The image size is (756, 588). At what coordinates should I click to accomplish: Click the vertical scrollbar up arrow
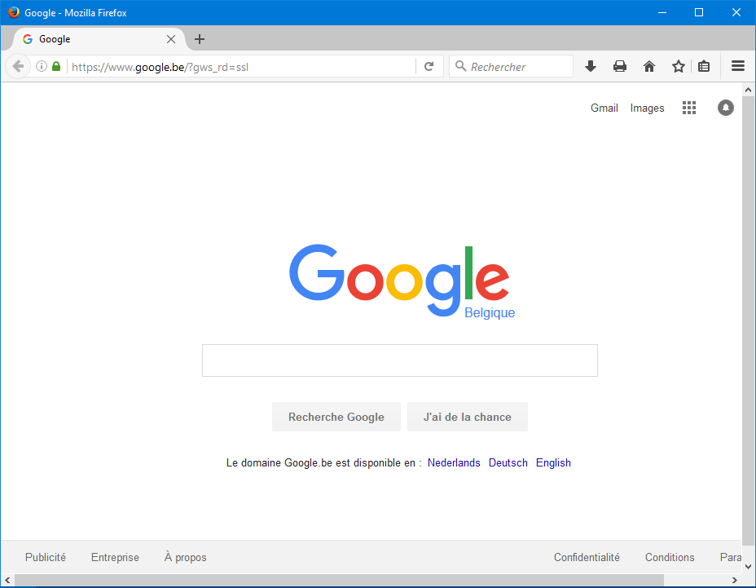coord(748,90)
